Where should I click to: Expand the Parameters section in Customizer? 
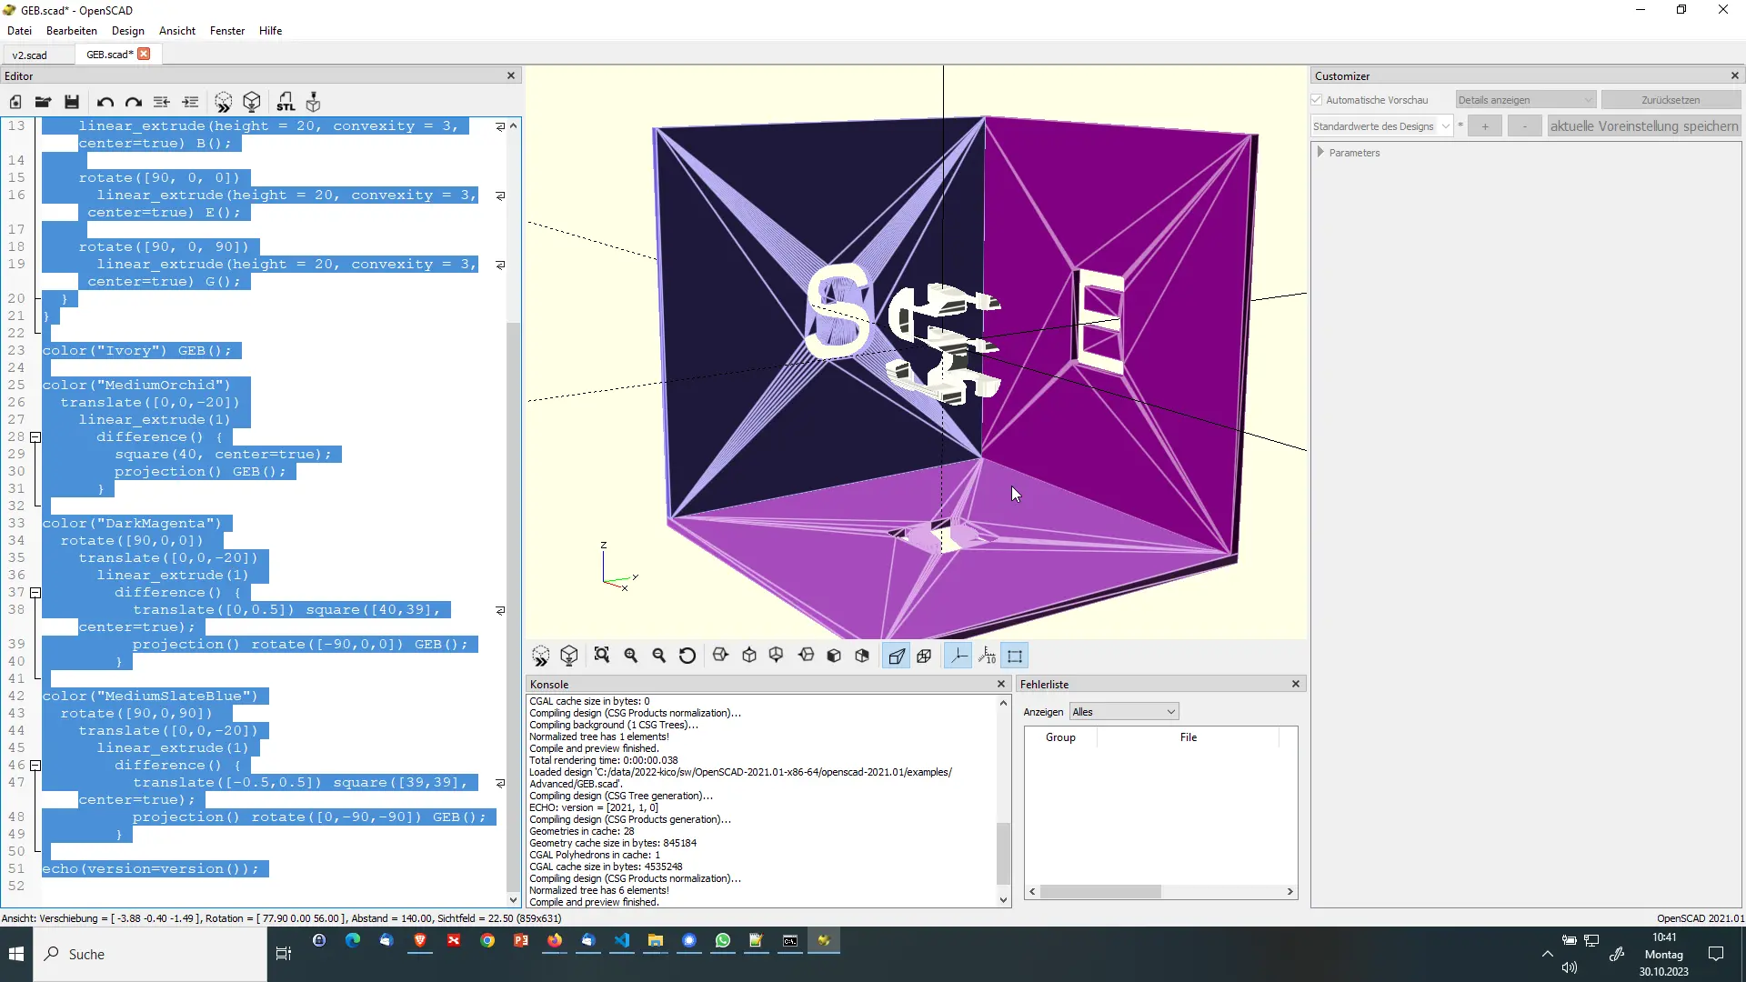pos(1320,153)
